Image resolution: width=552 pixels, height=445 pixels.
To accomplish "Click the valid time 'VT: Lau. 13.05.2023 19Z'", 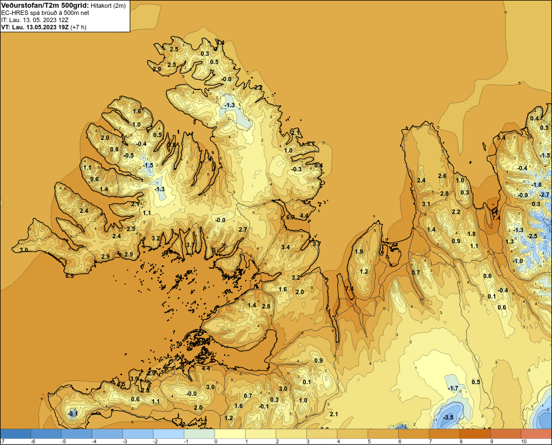I will tap(35, 27).
